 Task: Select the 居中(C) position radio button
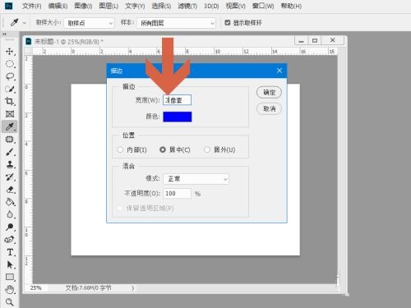pos(163,149)
